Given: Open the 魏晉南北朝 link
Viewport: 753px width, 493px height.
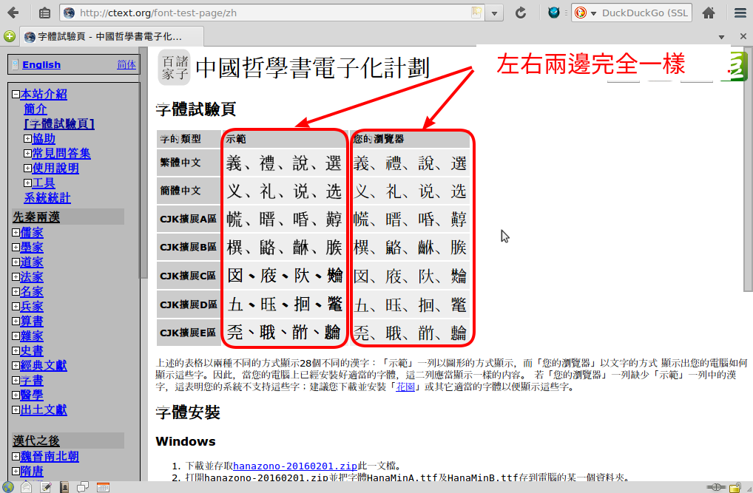Looking at the screenshot, I should [x=50, y=457].
